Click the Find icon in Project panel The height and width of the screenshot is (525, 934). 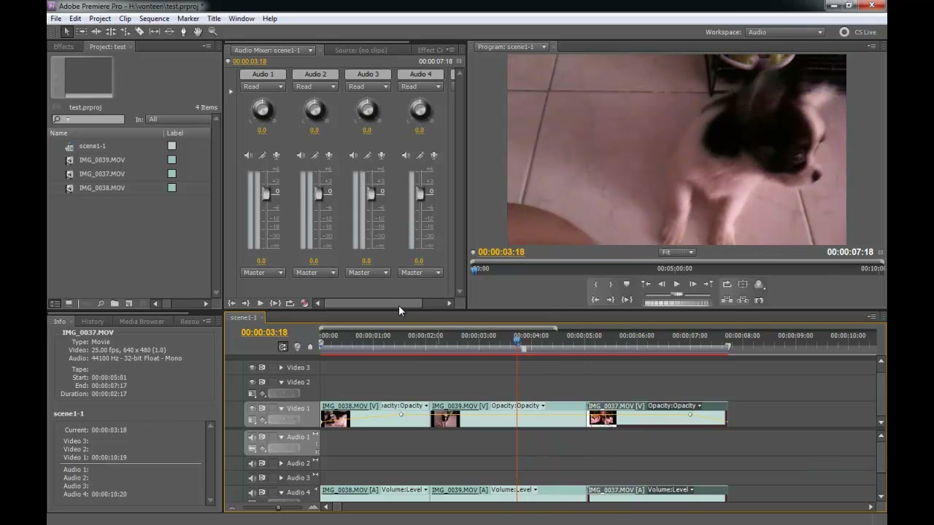pos(101,303)
